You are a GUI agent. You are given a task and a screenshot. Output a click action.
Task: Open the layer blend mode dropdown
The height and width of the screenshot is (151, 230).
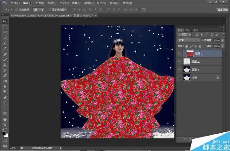click(x=189, y=40)
